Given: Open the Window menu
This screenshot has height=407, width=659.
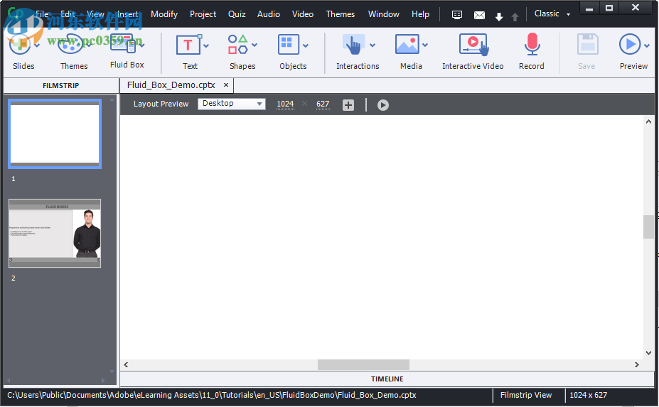Looking at the screenshot, I should pyautogui.click(x=384, y=14).
